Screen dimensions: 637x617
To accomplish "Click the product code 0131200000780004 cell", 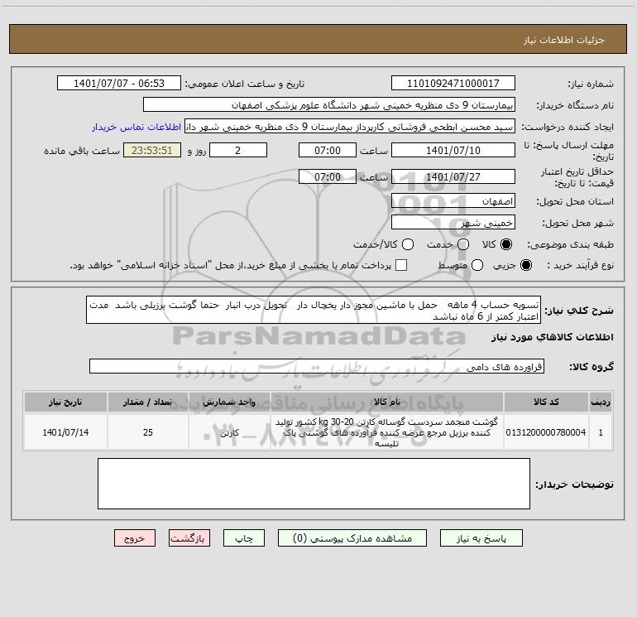I will (546, 432).
